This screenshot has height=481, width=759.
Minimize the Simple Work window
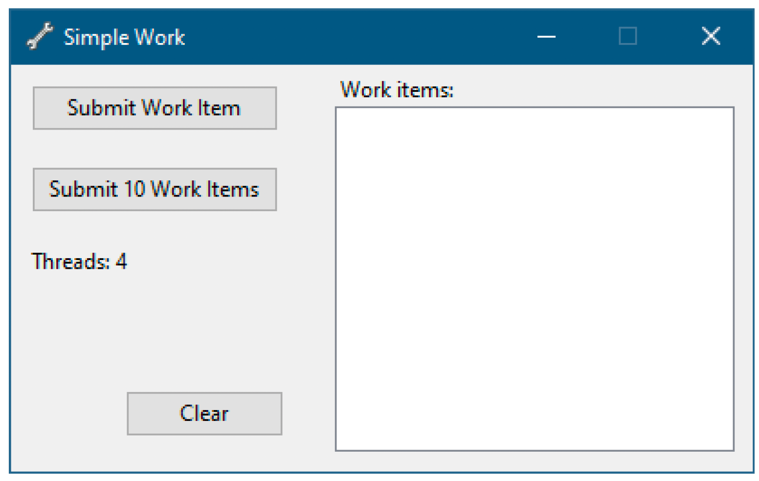pos(546,36)
